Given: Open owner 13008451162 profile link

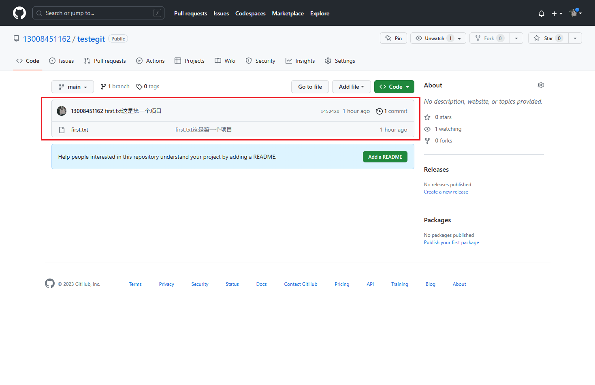Looking at the screenshot, I should (47, 39).
